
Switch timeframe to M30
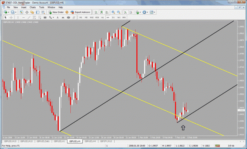tap(97, 17)
